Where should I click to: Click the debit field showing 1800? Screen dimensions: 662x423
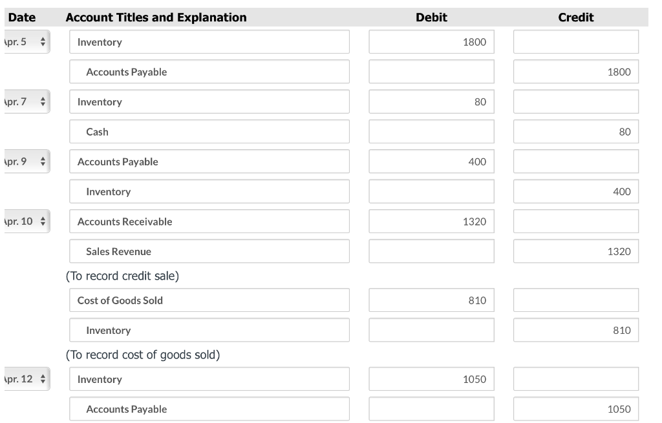pos(431,42)
